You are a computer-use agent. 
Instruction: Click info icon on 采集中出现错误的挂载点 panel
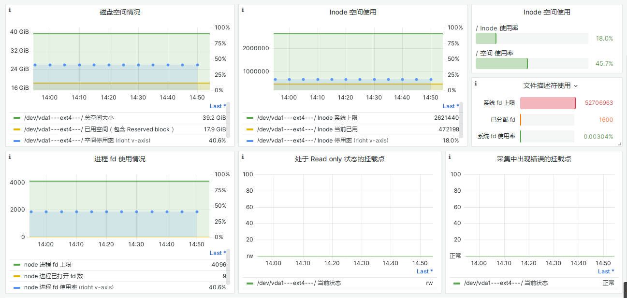(450, 157)
